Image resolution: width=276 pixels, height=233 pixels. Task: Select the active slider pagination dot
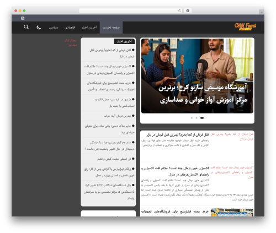pos(202,118)
